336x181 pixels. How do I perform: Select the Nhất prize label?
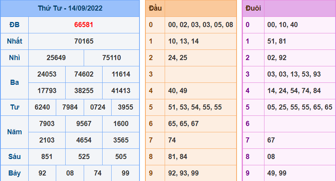point(15,41)
